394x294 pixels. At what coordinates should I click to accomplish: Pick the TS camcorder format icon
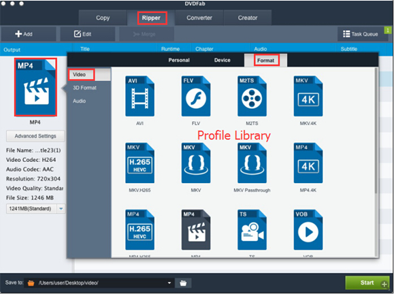pyautogui.click(x=252, y=229)
